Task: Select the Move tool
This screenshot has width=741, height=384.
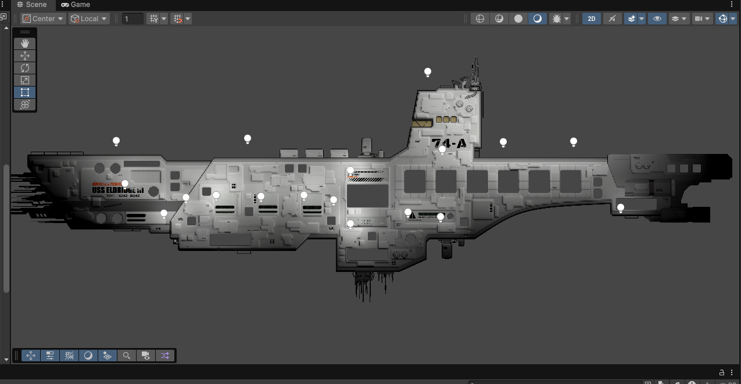Action: coord(25,56)
